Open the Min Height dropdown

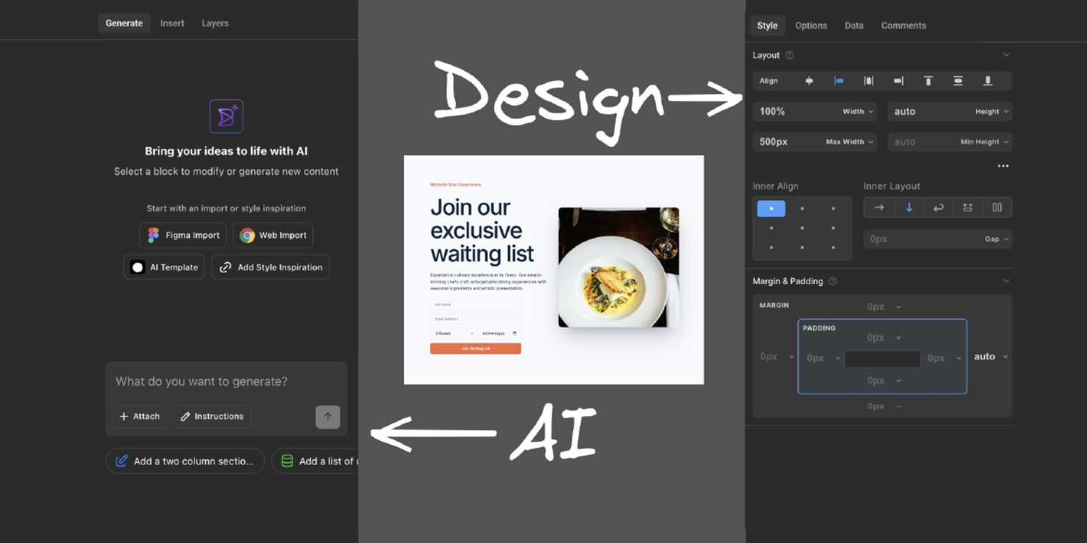coord(984,142)
